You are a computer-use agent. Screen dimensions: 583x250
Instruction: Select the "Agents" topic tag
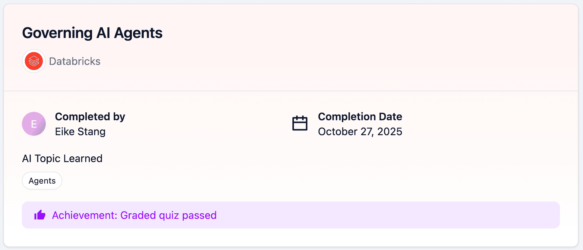(42, 181)
